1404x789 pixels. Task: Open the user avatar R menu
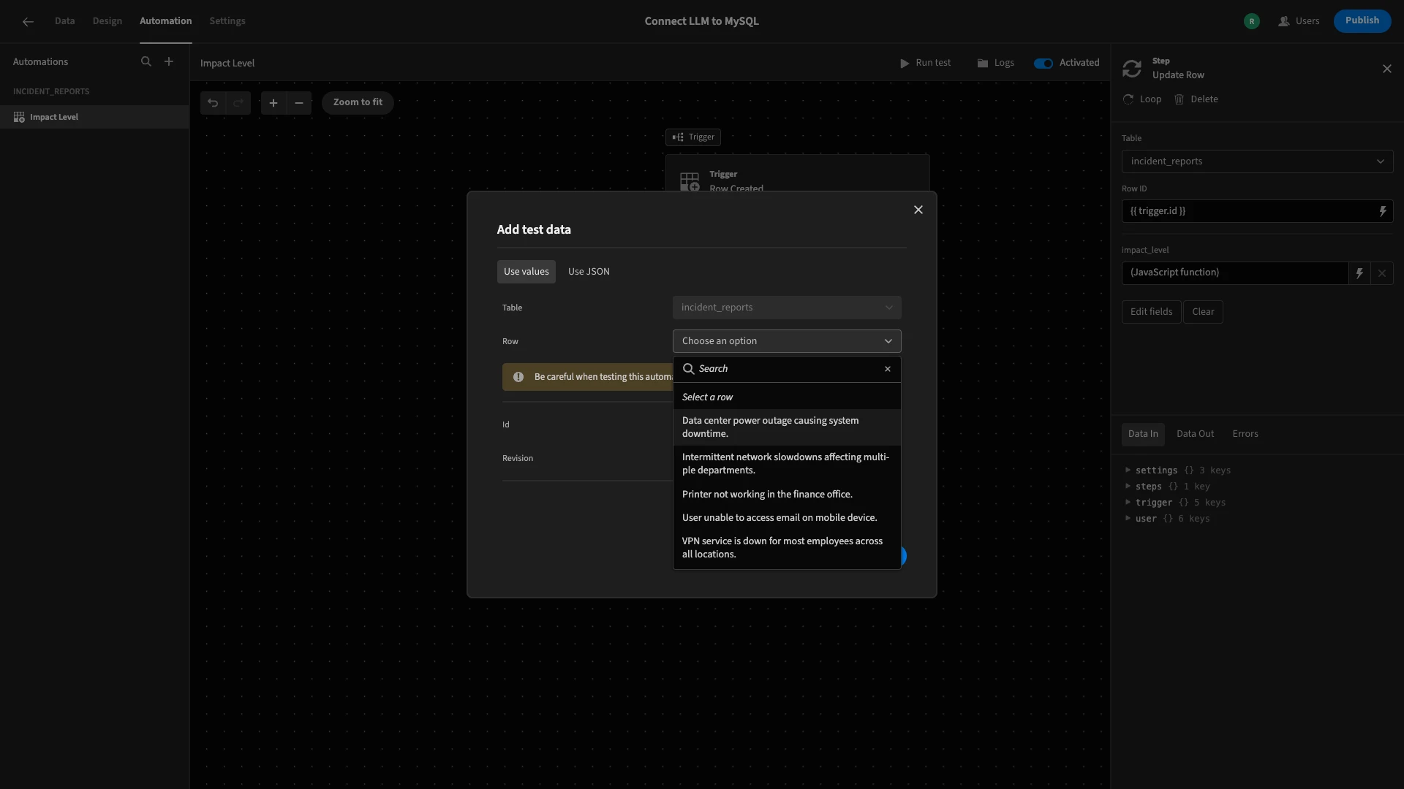pyautogui.click(x=1252, y=21)
